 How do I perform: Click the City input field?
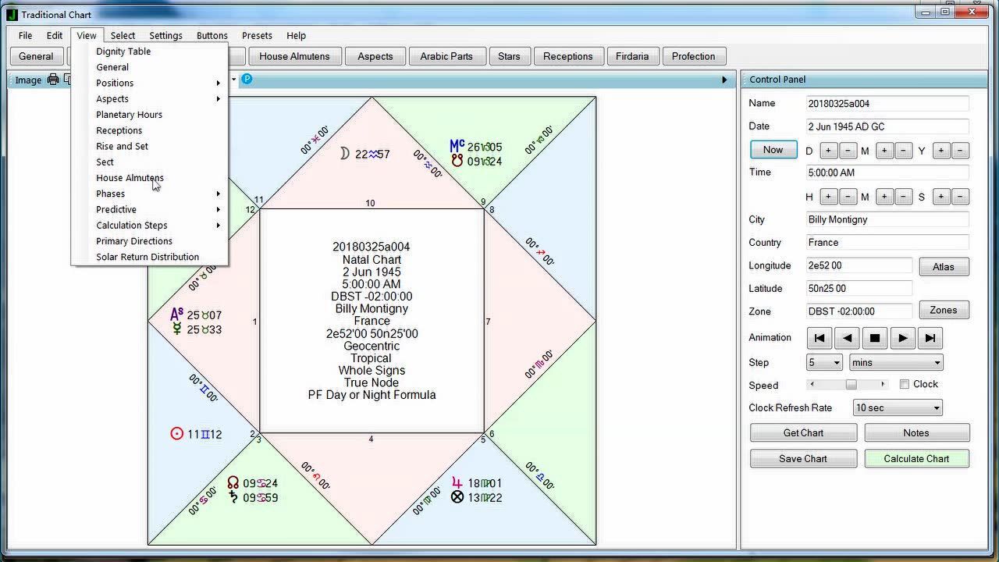tap(887, 219)
